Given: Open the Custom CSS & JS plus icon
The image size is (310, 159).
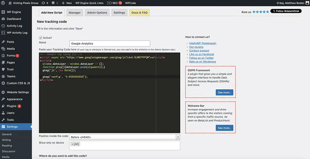Looking at the screenshot, I should click(3, 83).
